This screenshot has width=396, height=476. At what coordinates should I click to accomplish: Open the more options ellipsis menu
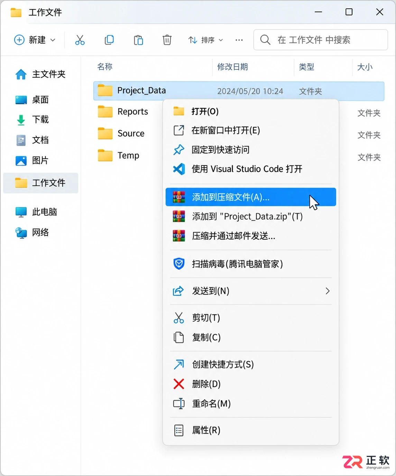tap(239, 40)
